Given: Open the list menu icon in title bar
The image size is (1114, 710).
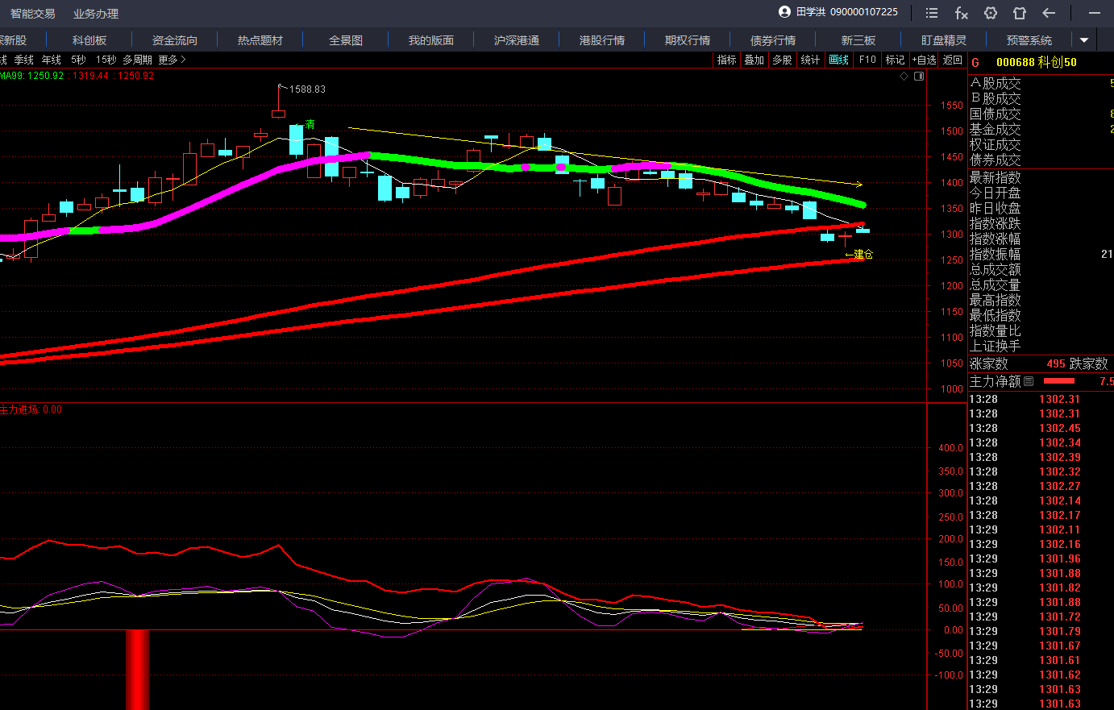Looking at the screenshot, I should click(932, 13).
